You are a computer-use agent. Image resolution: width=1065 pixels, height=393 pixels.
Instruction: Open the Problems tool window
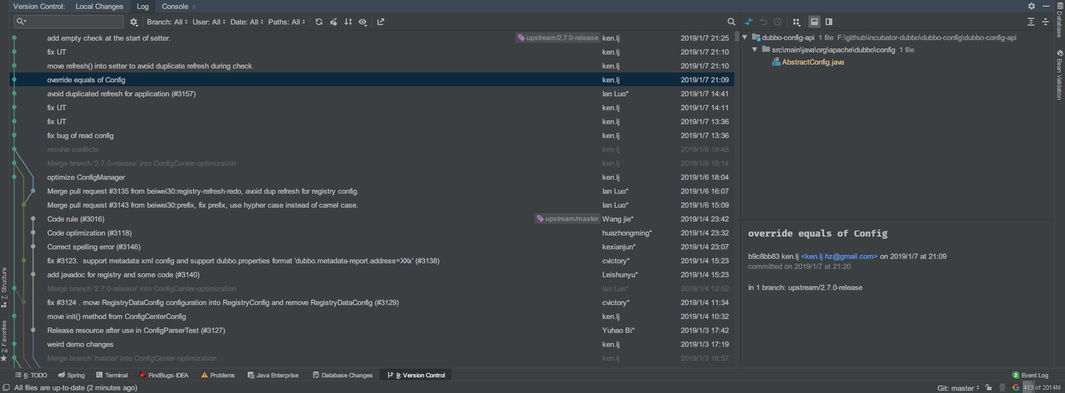pyautogui.click(x=218, y=375)
